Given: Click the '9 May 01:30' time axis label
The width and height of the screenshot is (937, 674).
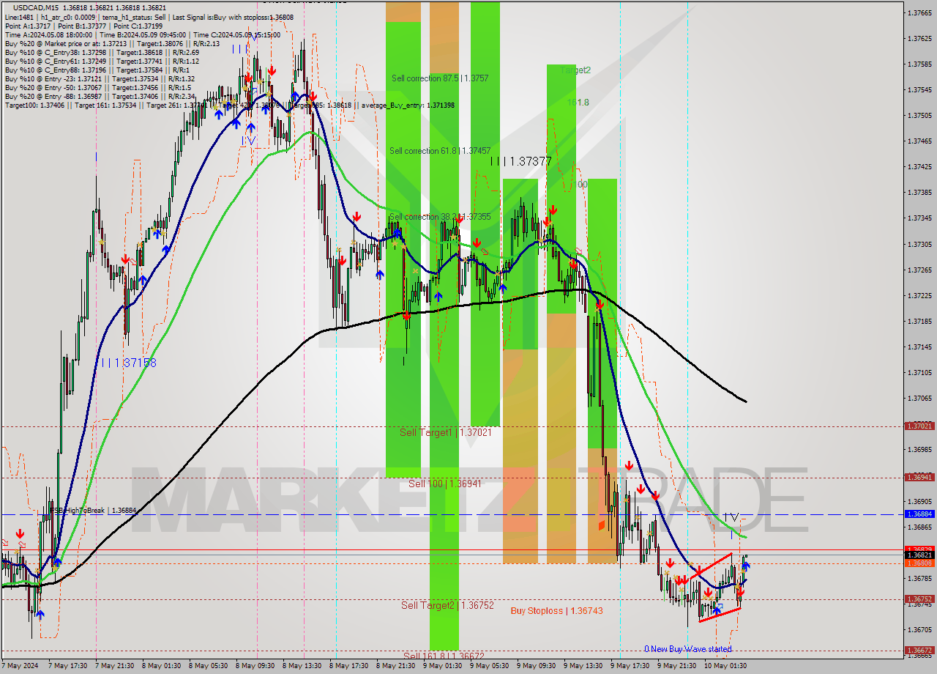Looking at the screenshot, I should point(442,666).
